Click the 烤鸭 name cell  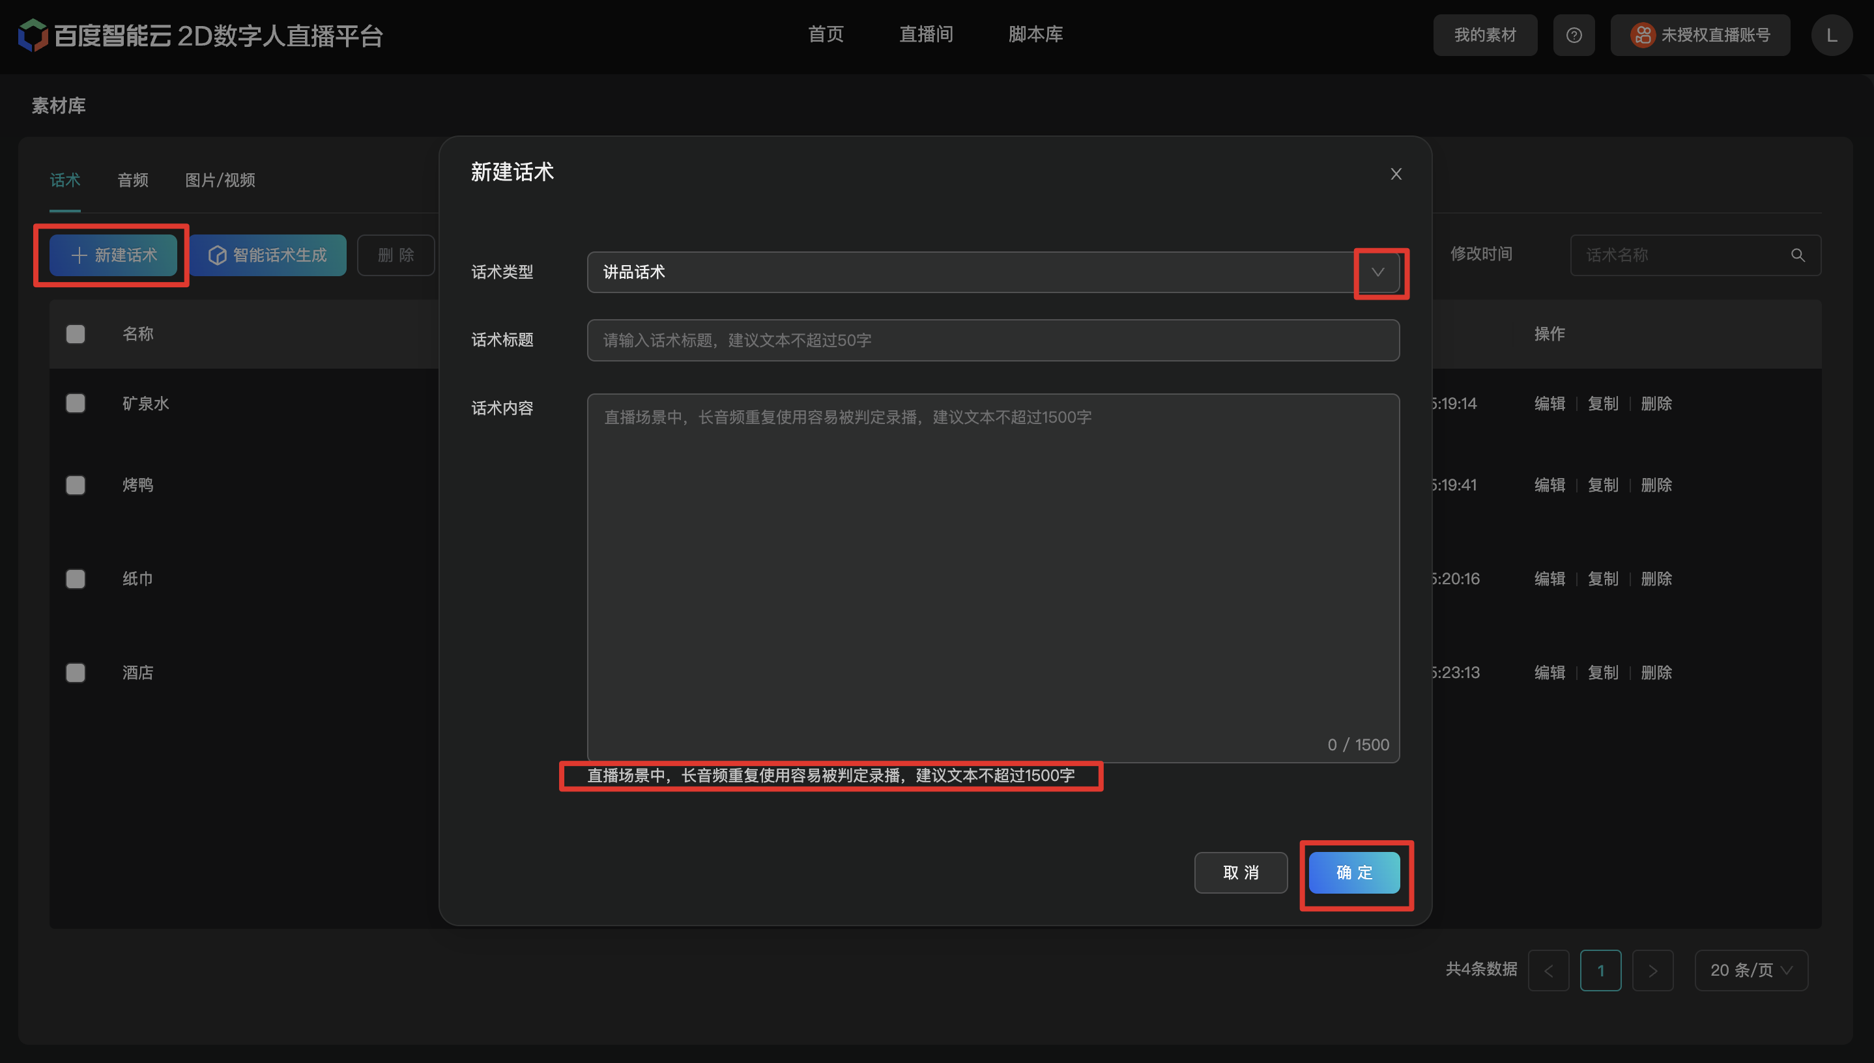(138, 485)
